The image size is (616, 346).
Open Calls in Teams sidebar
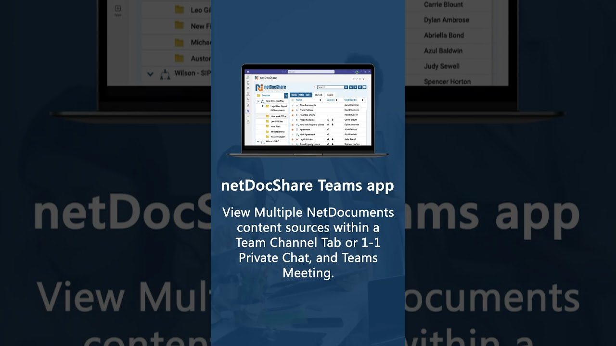pyautogui.click(x=248, y=99)
